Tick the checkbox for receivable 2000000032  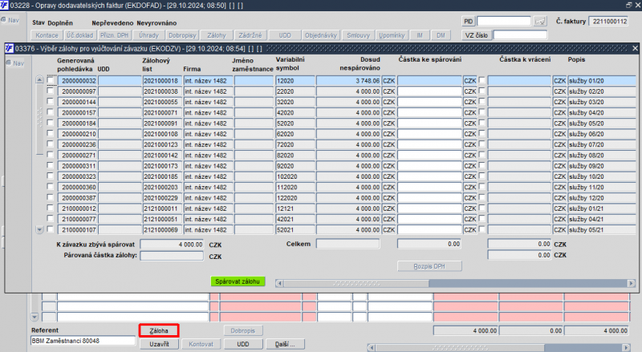click(x=51, y=81)
